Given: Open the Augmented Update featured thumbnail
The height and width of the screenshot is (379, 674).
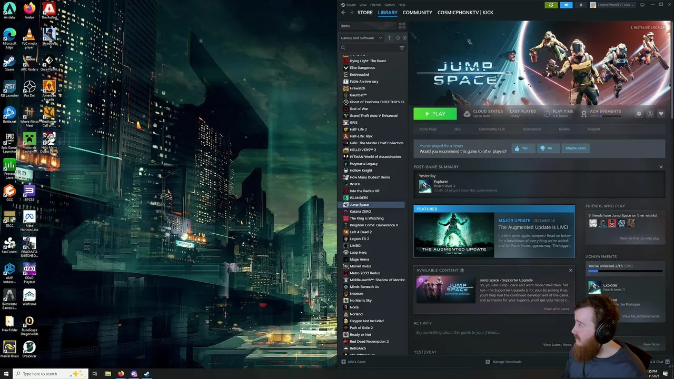Looking at the screenshot, I should (454, 235).
